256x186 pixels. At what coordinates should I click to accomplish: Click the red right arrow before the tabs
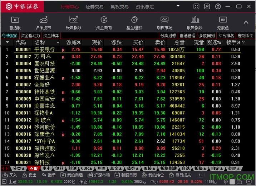click(7, 169)
